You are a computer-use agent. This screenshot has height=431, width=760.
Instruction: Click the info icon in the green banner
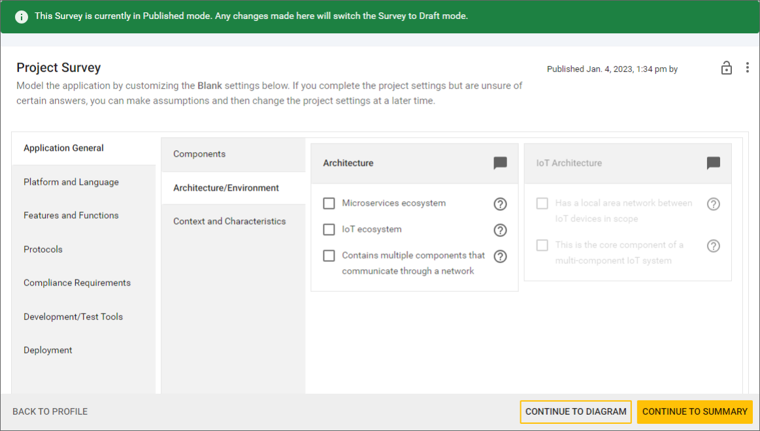pos(22,16)
